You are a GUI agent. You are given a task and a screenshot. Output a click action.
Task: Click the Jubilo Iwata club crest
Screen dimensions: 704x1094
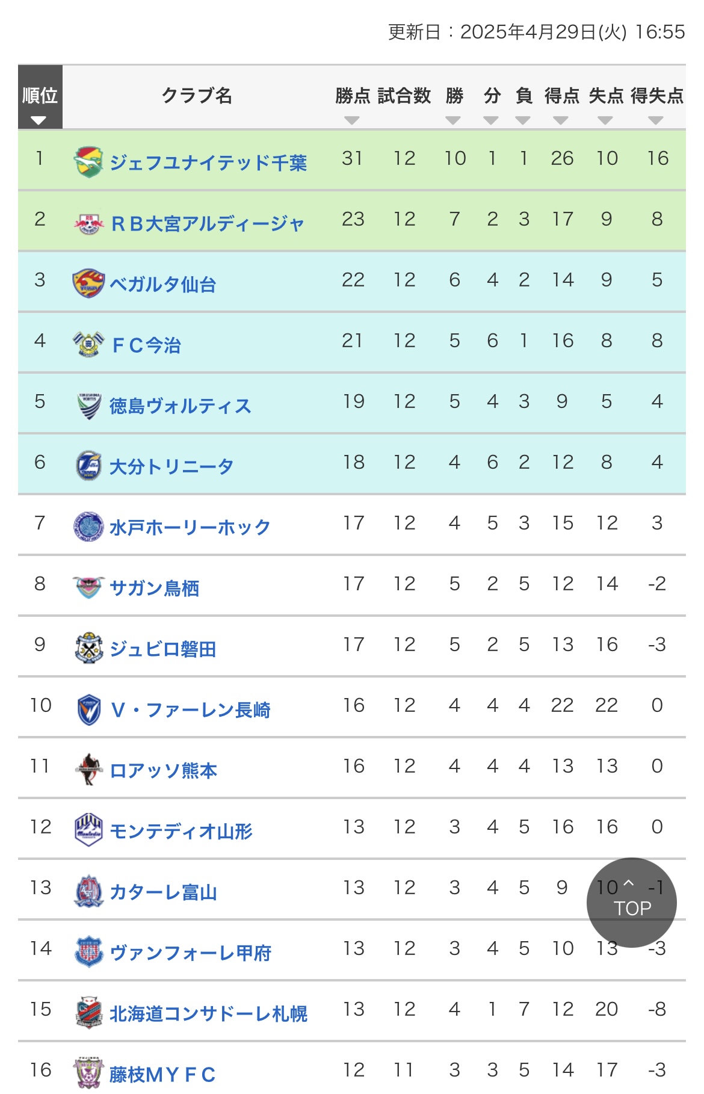89,647
